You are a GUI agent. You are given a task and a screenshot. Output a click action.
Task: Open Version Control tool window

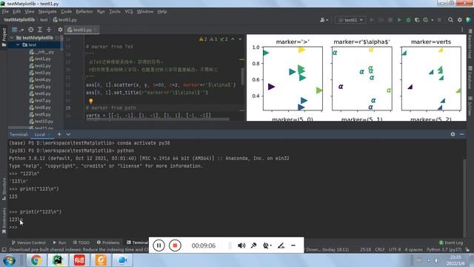28,243
